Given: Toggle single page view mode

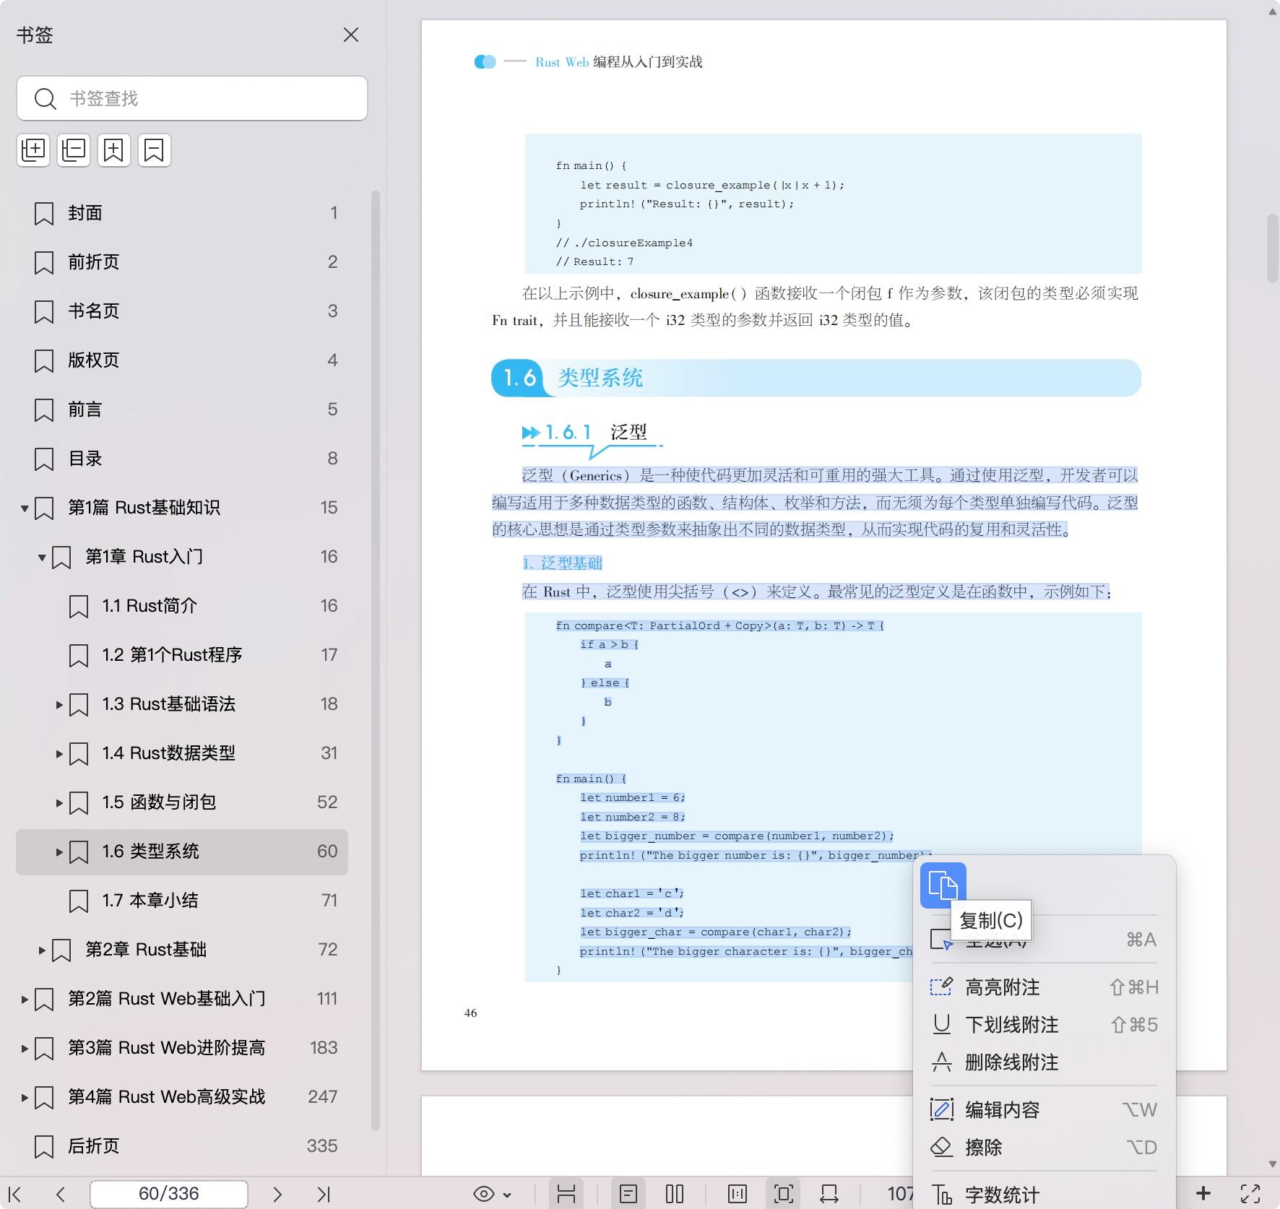Looking at the screenshot, I should 628,1194.
